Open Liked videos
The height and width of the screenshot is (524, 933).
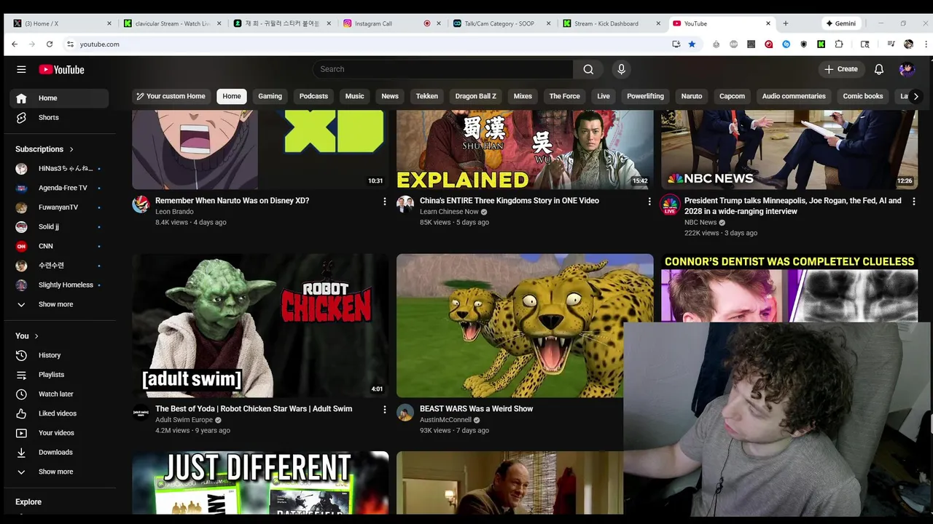point(59,413)
